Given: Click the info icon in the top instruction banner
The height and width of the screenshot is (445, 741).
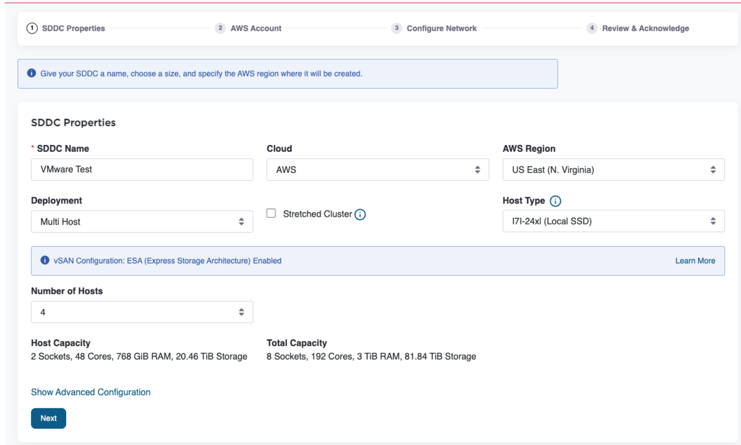Looking at the screenshot, I should 31,73.
